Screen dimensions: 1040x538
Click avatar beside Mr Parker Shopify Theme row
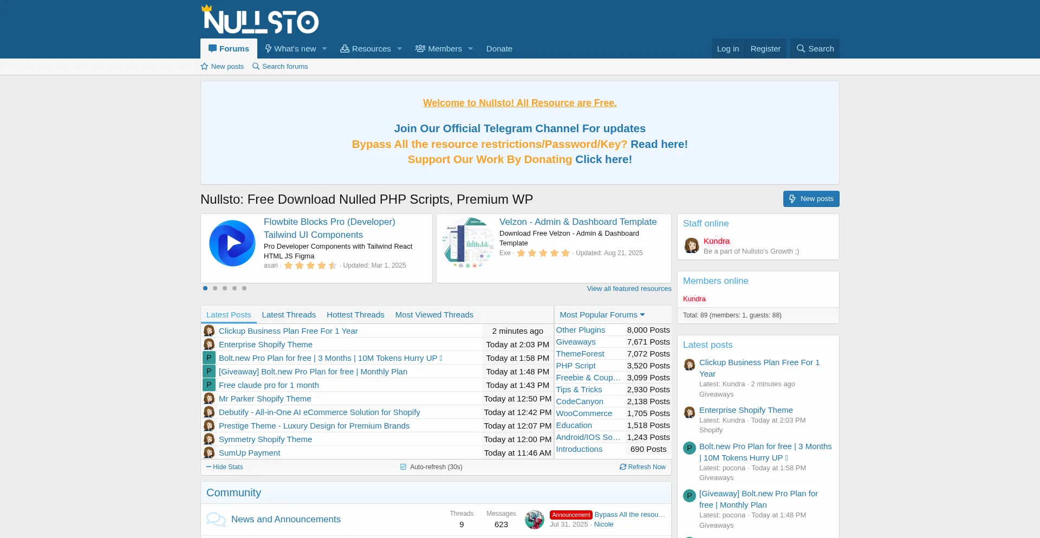209,398
